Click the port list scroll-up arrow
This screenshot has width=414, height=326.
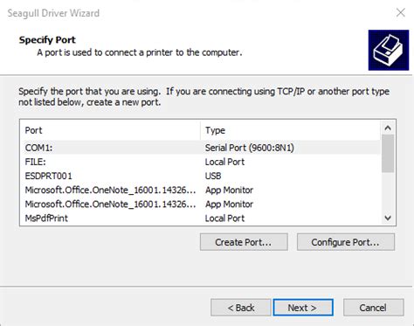(388, 128)
